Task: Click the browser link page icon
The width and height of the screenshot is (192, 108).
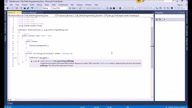Action: pyautogui.click(x=107, y=8)
